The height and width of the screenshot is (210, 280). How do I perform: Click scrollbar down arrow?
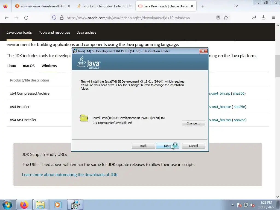point(278,197)
